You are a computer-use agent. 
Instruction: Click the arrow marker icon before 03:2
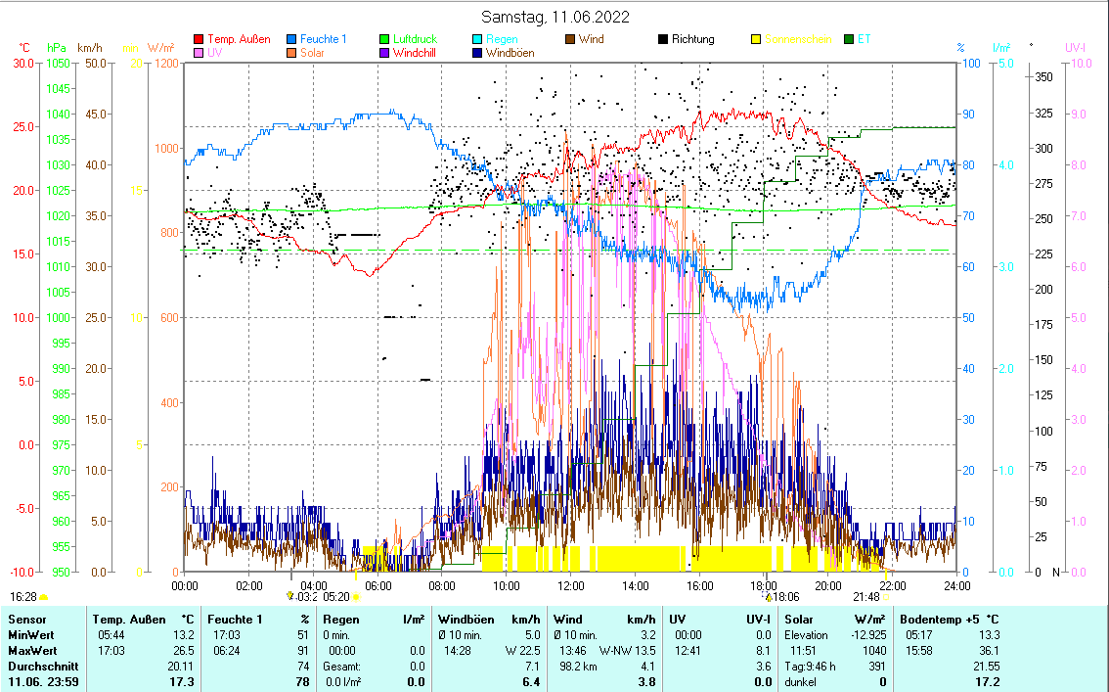coord(290,596)
